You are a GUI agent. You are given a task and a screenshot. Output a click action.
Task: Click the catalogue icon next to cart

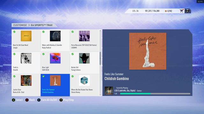(188, 11)
